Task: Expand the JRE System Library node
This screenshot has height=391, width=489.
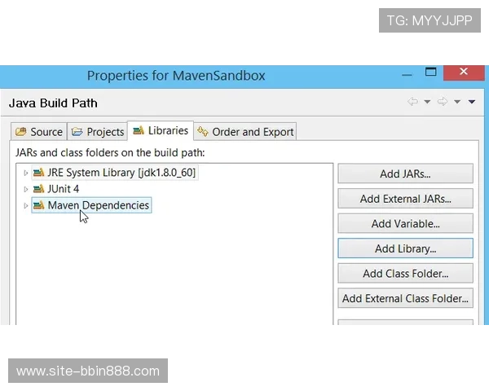Action: [26, 173]
